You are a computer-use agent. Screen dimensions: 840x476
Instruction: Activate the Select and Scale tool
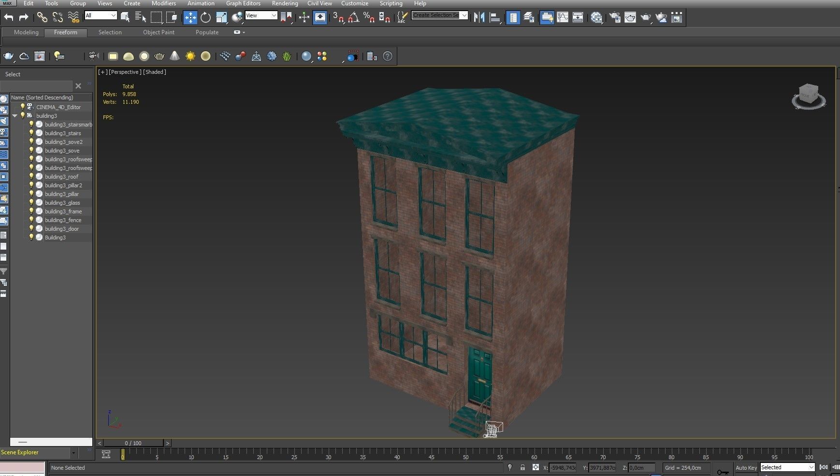[221, 17]
